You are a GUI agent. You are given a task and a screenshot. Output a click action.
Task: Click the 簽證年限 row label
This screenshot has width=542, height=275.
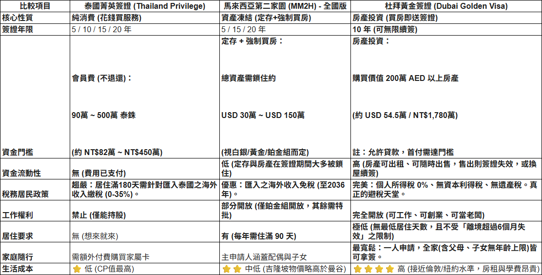point(17,29)
